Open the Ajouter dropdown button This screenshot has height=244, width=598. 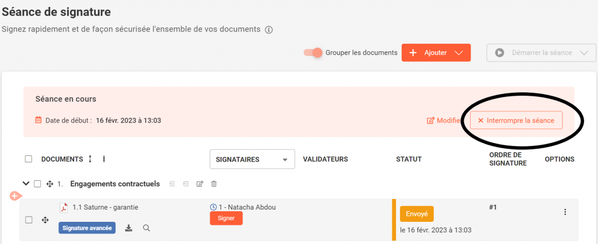point(436,53)
